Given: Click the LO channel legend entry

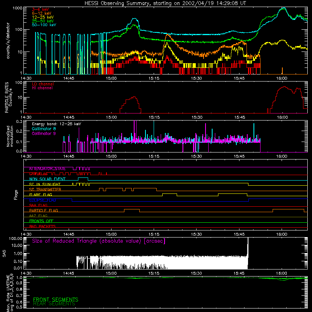Looking at the screenshot, I should (43, 84).
